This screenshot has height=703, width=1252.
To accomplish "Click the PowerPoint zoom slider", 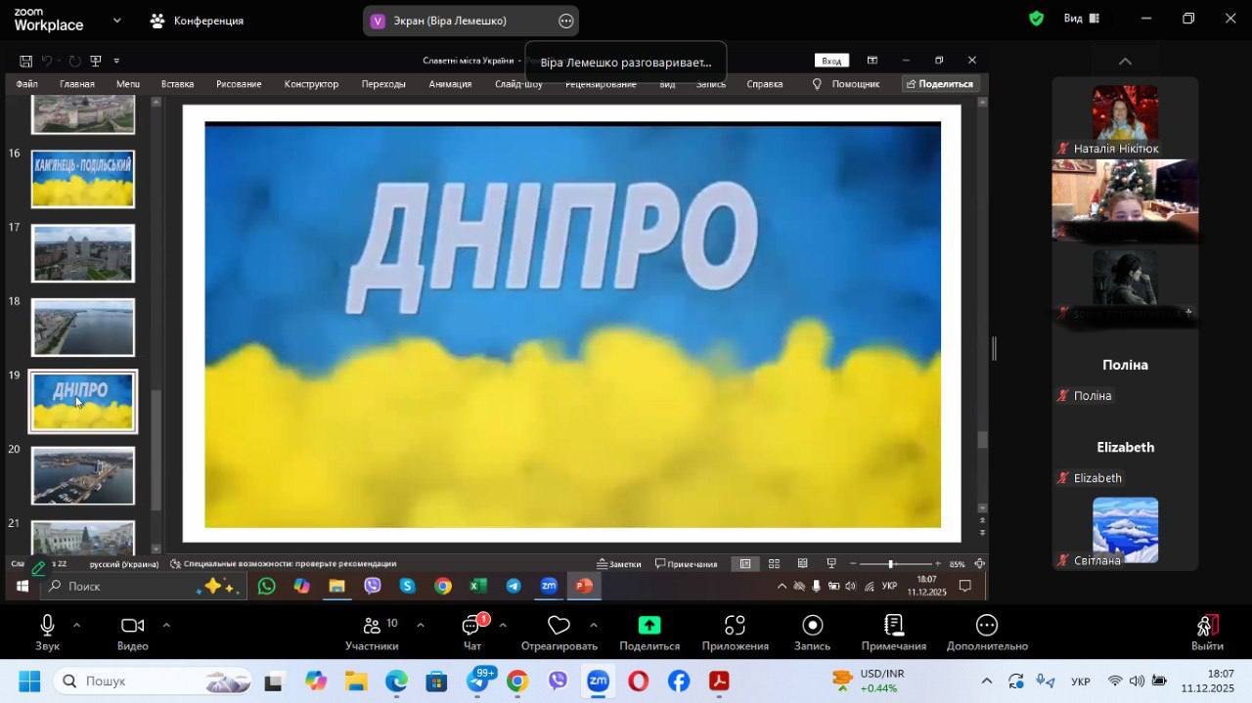I will pos(890,564).
